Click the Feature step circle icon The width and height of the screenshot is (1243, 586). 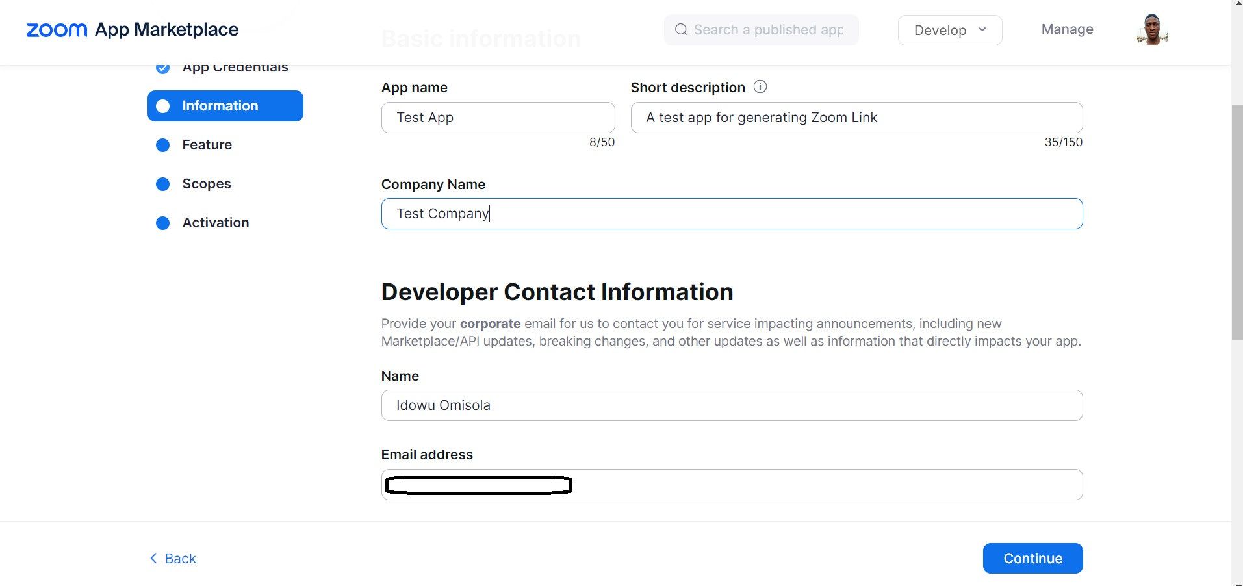point(162,145)
